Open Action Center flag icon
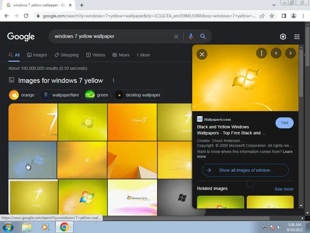This screenshot has height=233, width=310. (272, 227)
